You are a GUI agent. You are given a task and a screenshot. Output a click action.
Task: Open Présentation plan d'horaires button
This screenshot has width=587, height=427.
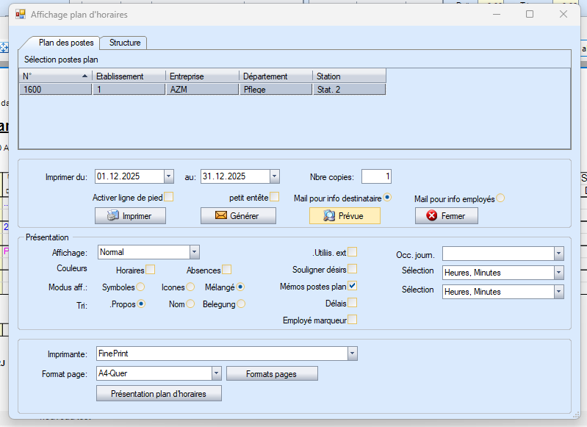coord(159,394)
